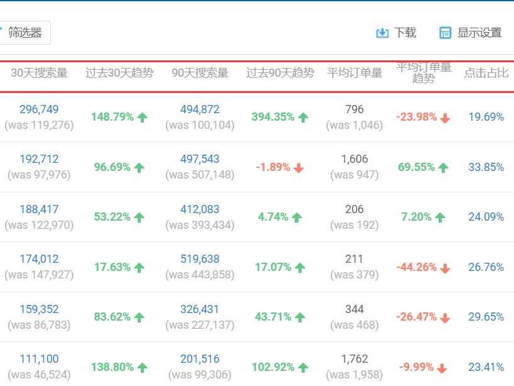Click the 平均订单量趋势 column header
514x386 pixels.
[x=422, y=73]
